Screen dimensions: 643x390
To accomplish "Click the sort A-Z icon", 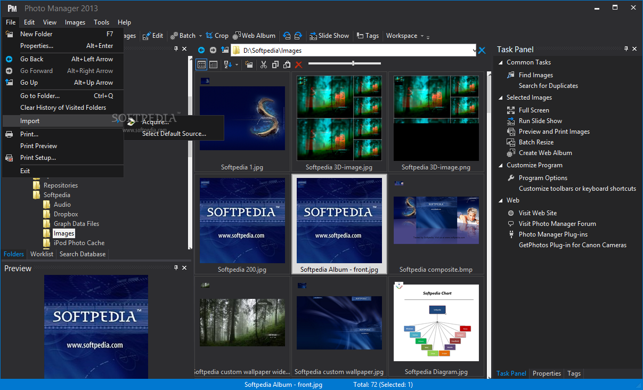I will click(228, 64).
